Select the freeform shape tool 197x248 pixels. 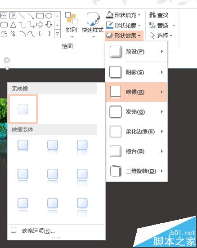pos(4,34)
